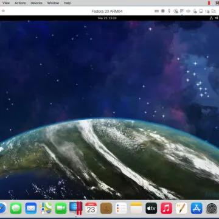Open the Help menu
This screenshot has width=219, height=219.
pos(68,3)
